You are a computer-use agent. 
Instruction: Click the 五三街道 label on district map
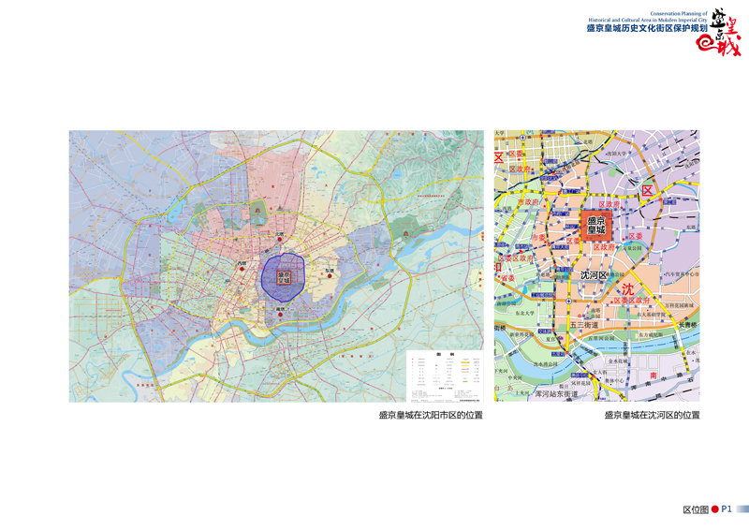pos(583,325)
